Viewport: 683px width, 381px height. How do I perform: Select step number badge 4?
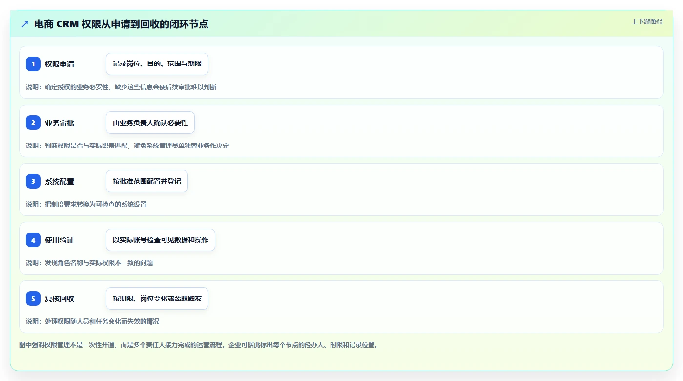(33, 240)
